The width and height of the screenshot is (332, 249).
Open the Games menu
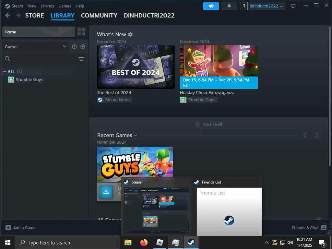(65, 6)
